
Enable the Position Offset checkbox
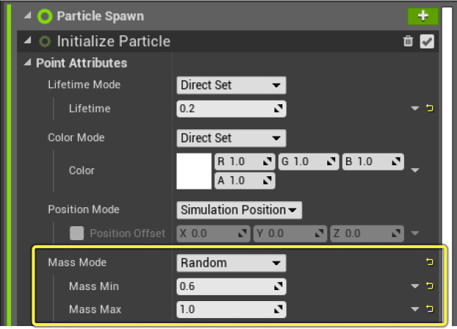coord(76,234)
